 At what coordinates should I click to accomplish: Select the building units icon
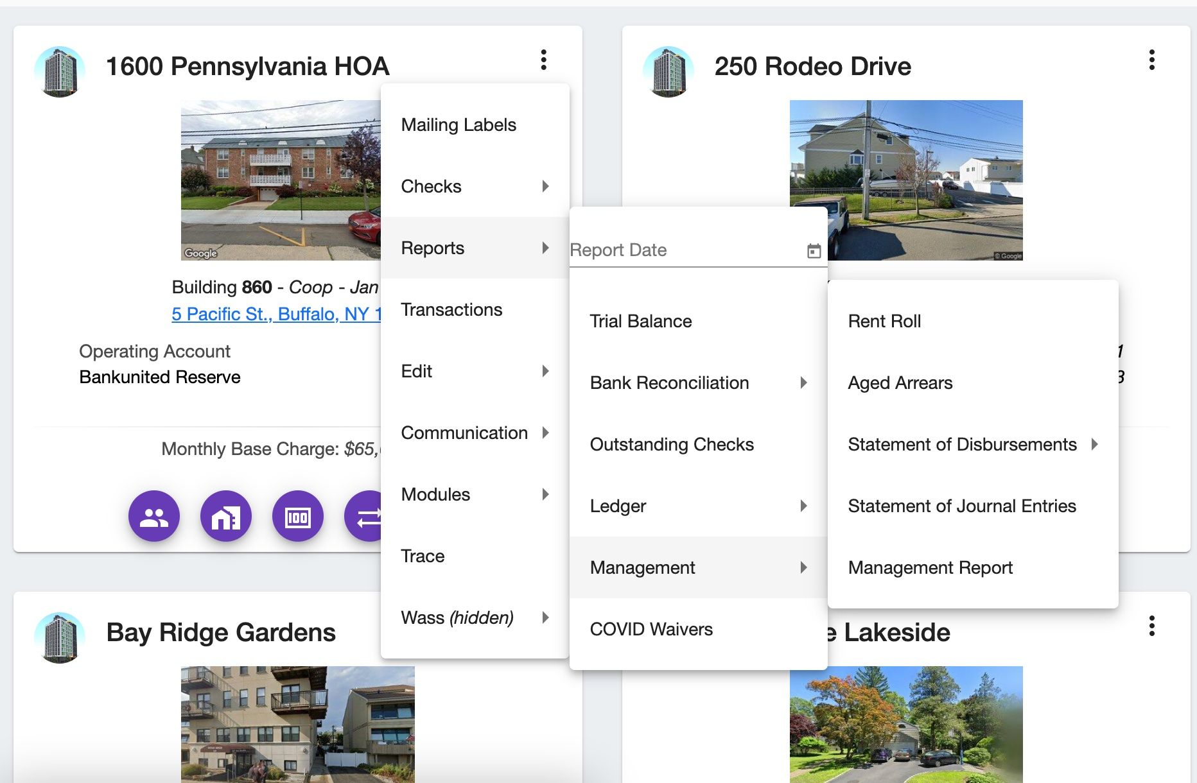[225, 516]
